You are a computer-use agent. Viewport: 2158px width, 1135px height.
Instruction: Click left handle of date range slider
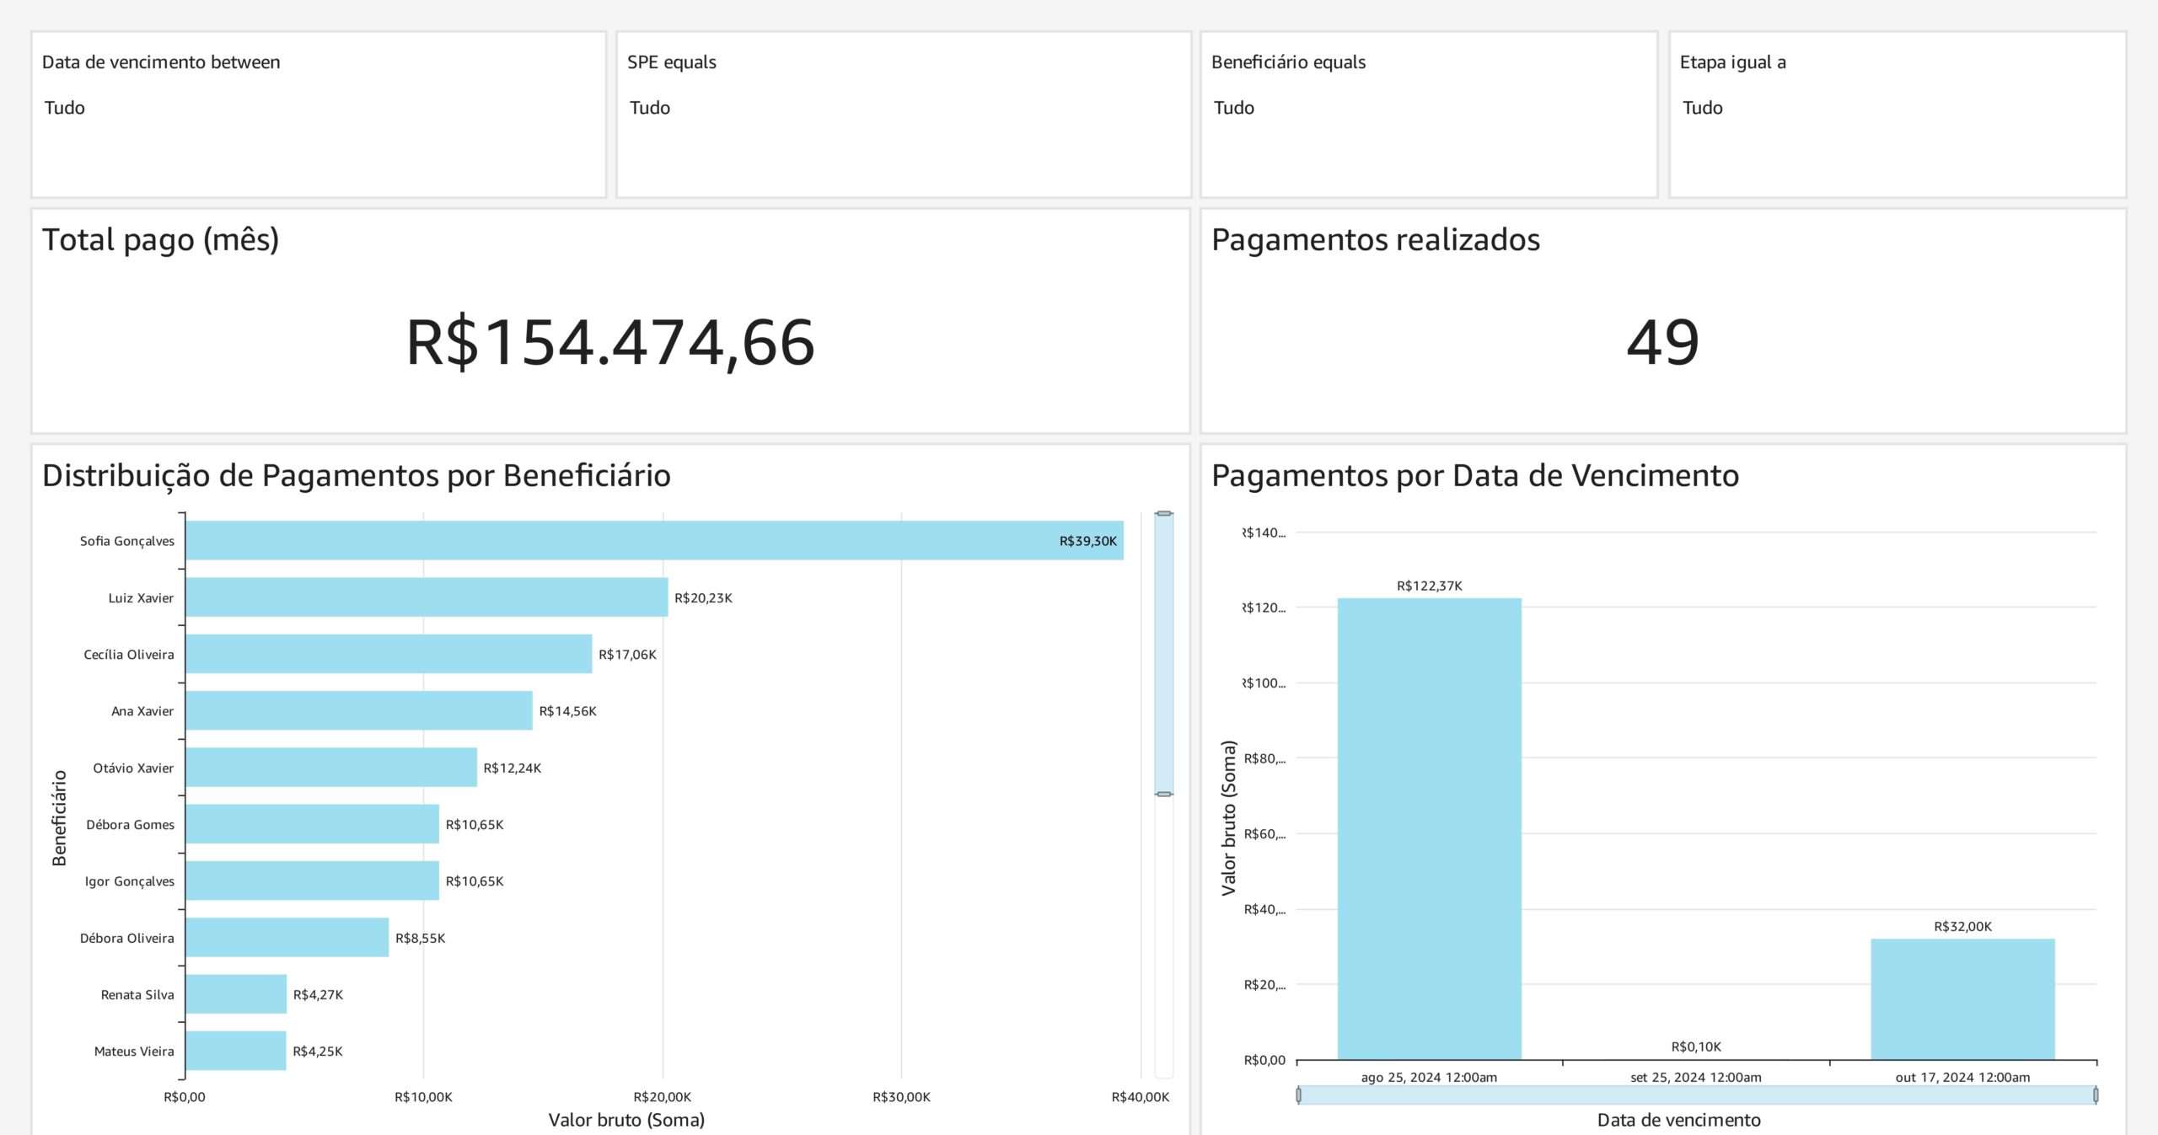(x=1298, y=1095)
